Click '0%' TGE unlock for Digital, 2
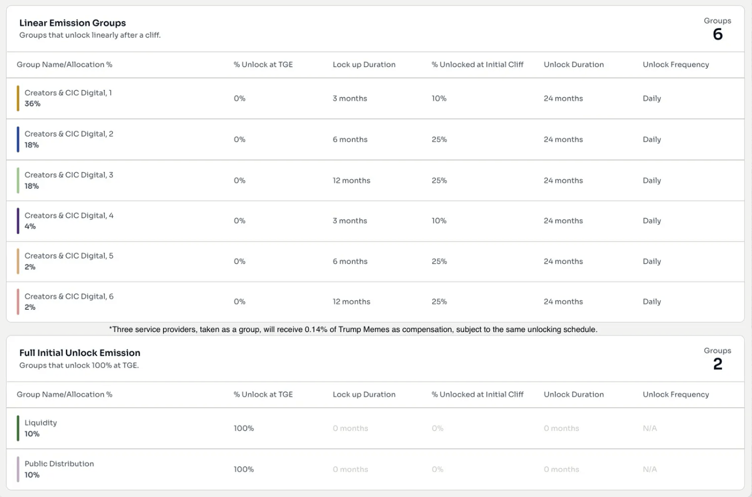 coord(239,139)
